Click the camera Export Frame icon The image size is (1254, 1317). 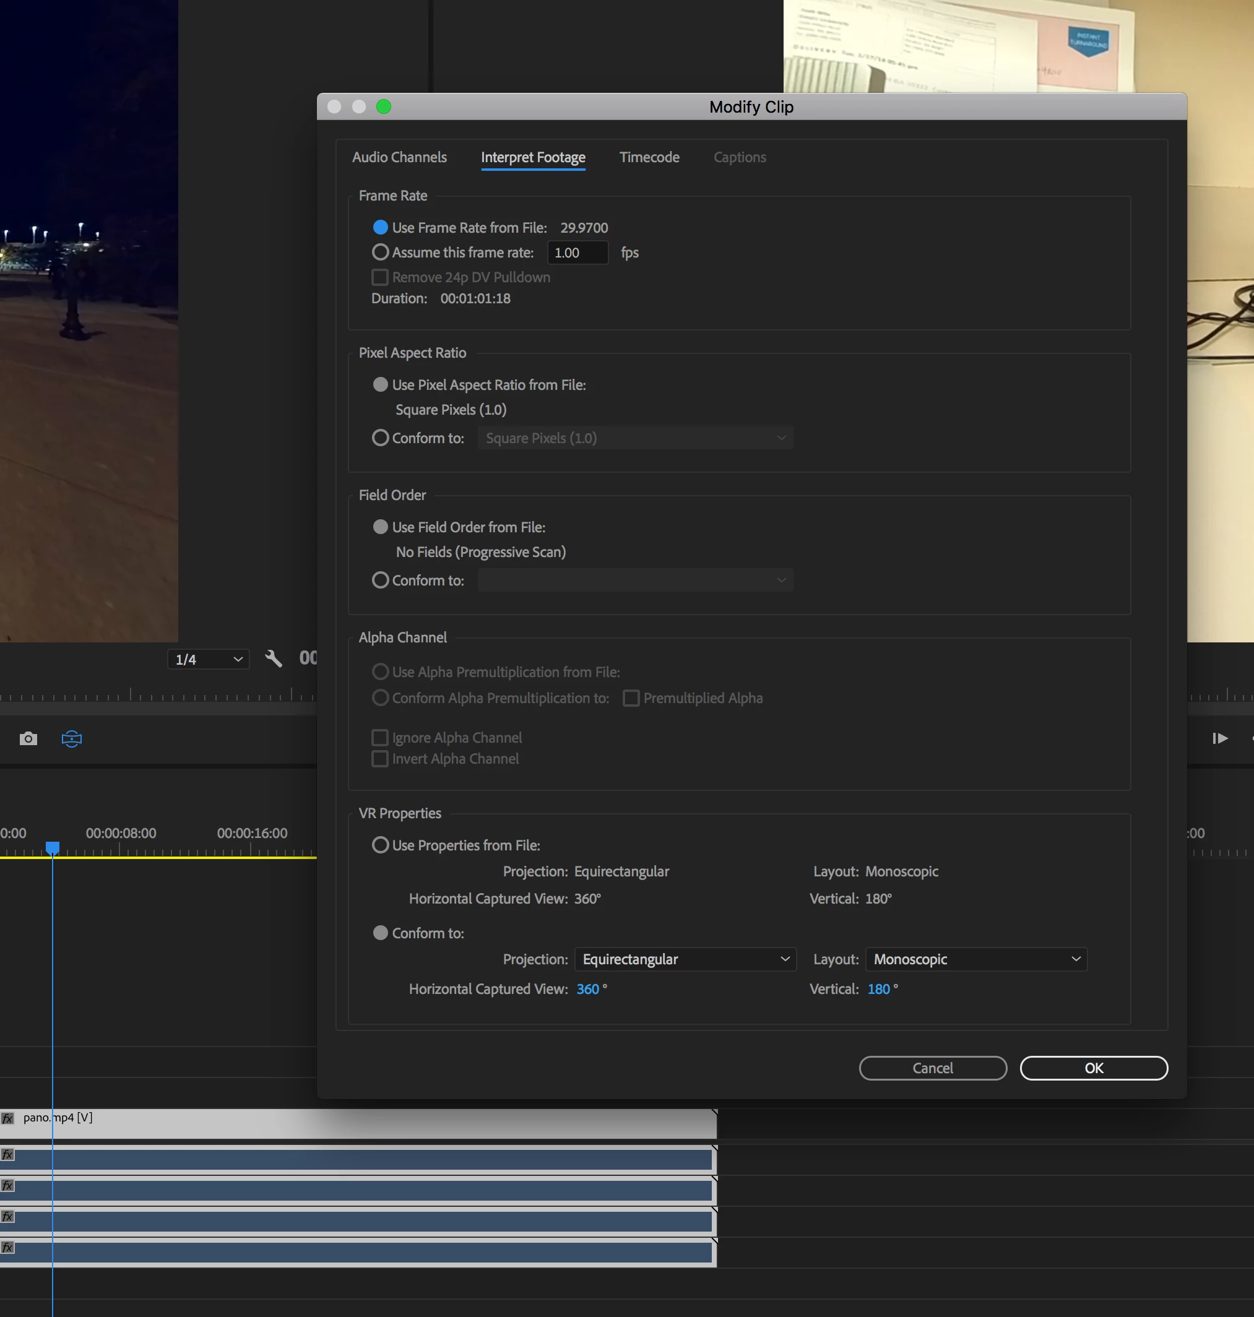tap(28, 738)
